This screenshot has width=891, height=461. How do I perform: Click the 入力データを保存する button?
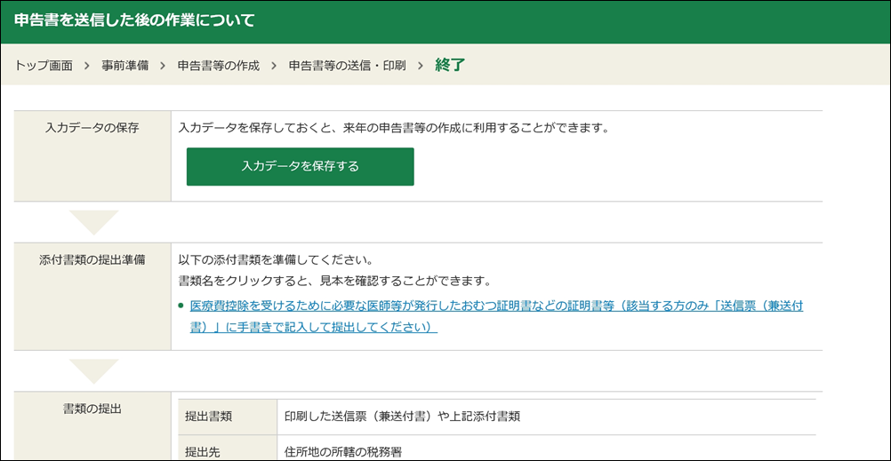pos(300,166)
